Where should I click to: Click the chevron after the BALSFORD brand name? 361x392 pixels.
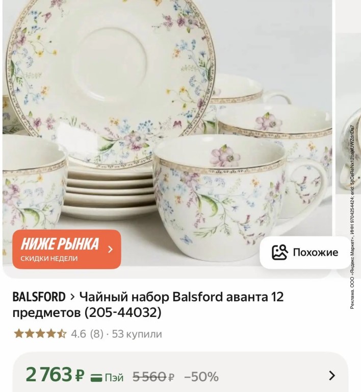click(x=72, y=297)
